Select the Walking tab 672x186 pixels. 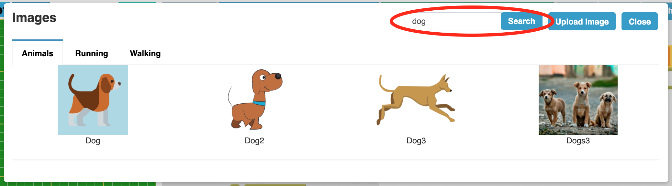tap(145, 53)
